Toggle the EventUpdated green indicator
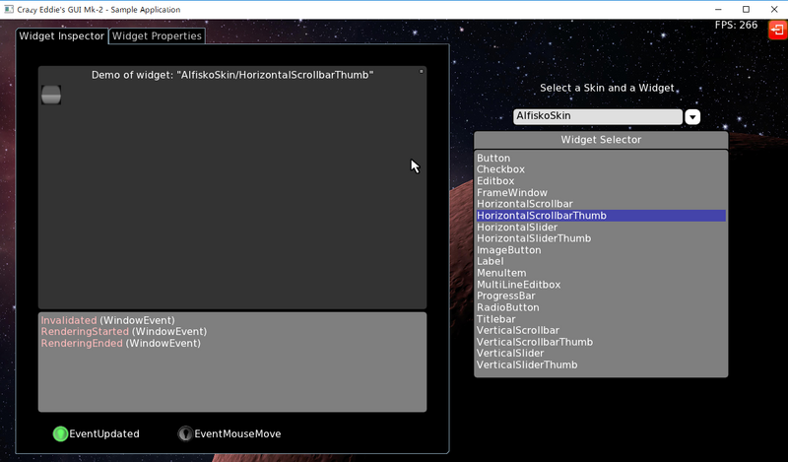The height and width of the screenshot is (462, 788). [60, 433]
